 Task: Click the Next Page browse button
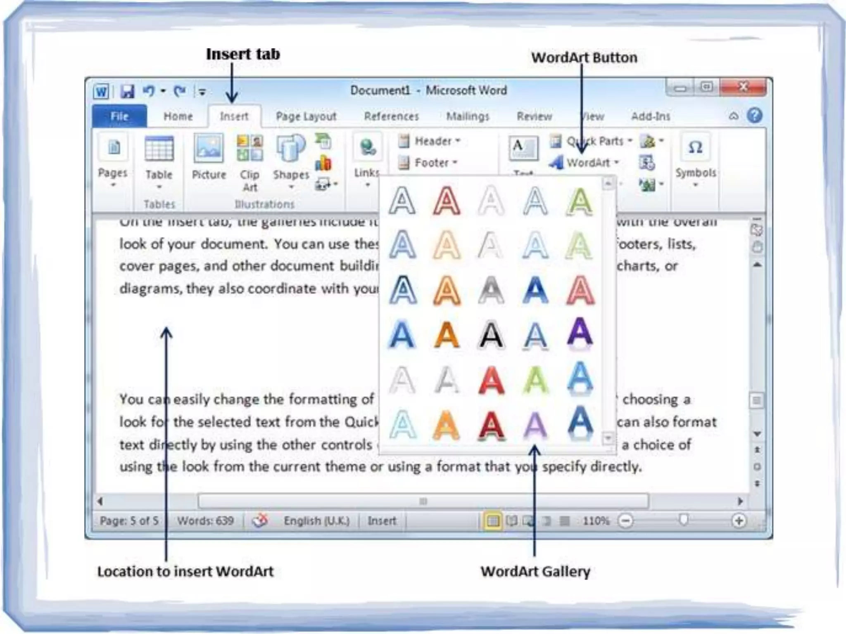[757, 483]
